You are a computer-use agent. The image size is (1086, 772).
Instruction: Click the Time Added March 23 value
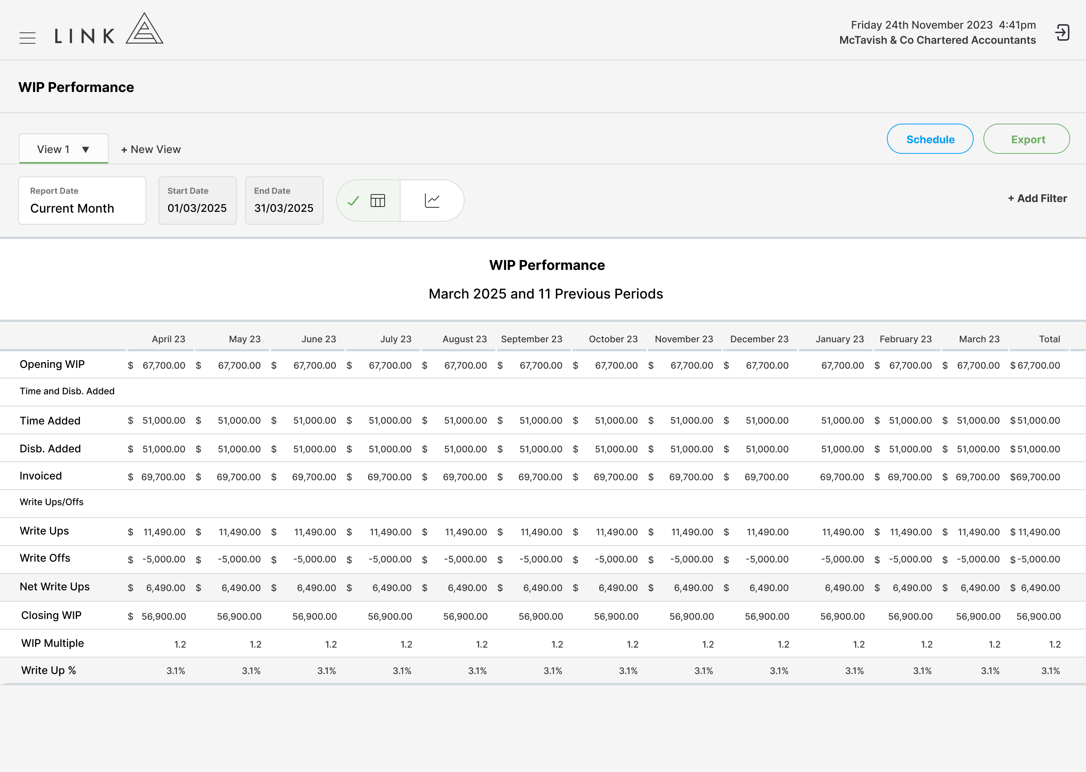[978, 421]
